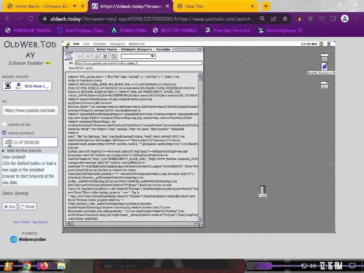Open a new tab with plus button
The height and width of the screenshot is (273, 364).
click(266, 6)
